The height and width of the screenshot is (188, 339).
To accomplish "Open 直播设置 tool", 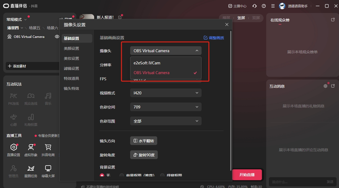I will pos(14,150).
